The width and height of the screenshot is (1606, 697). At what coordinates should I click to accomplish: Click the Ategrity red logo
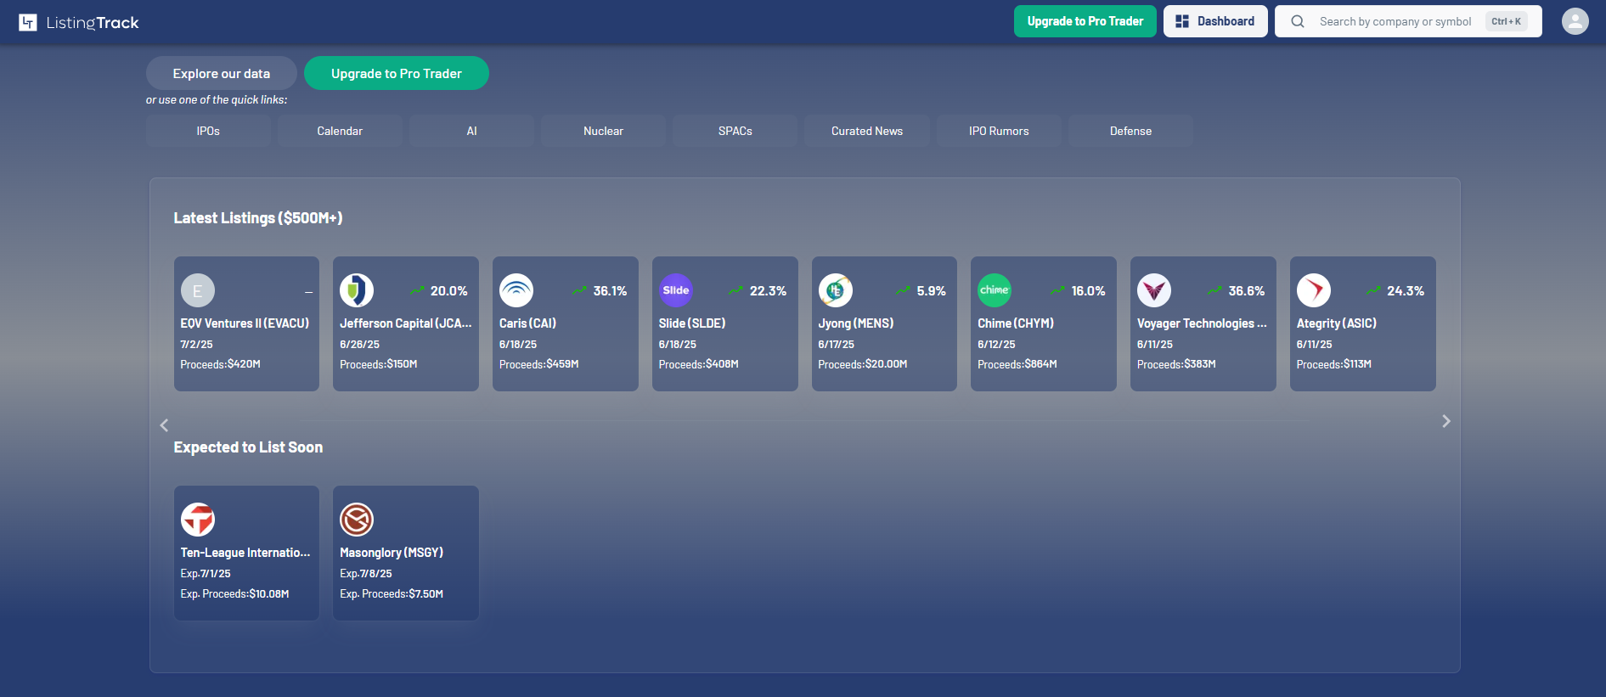click(1314, 290)
